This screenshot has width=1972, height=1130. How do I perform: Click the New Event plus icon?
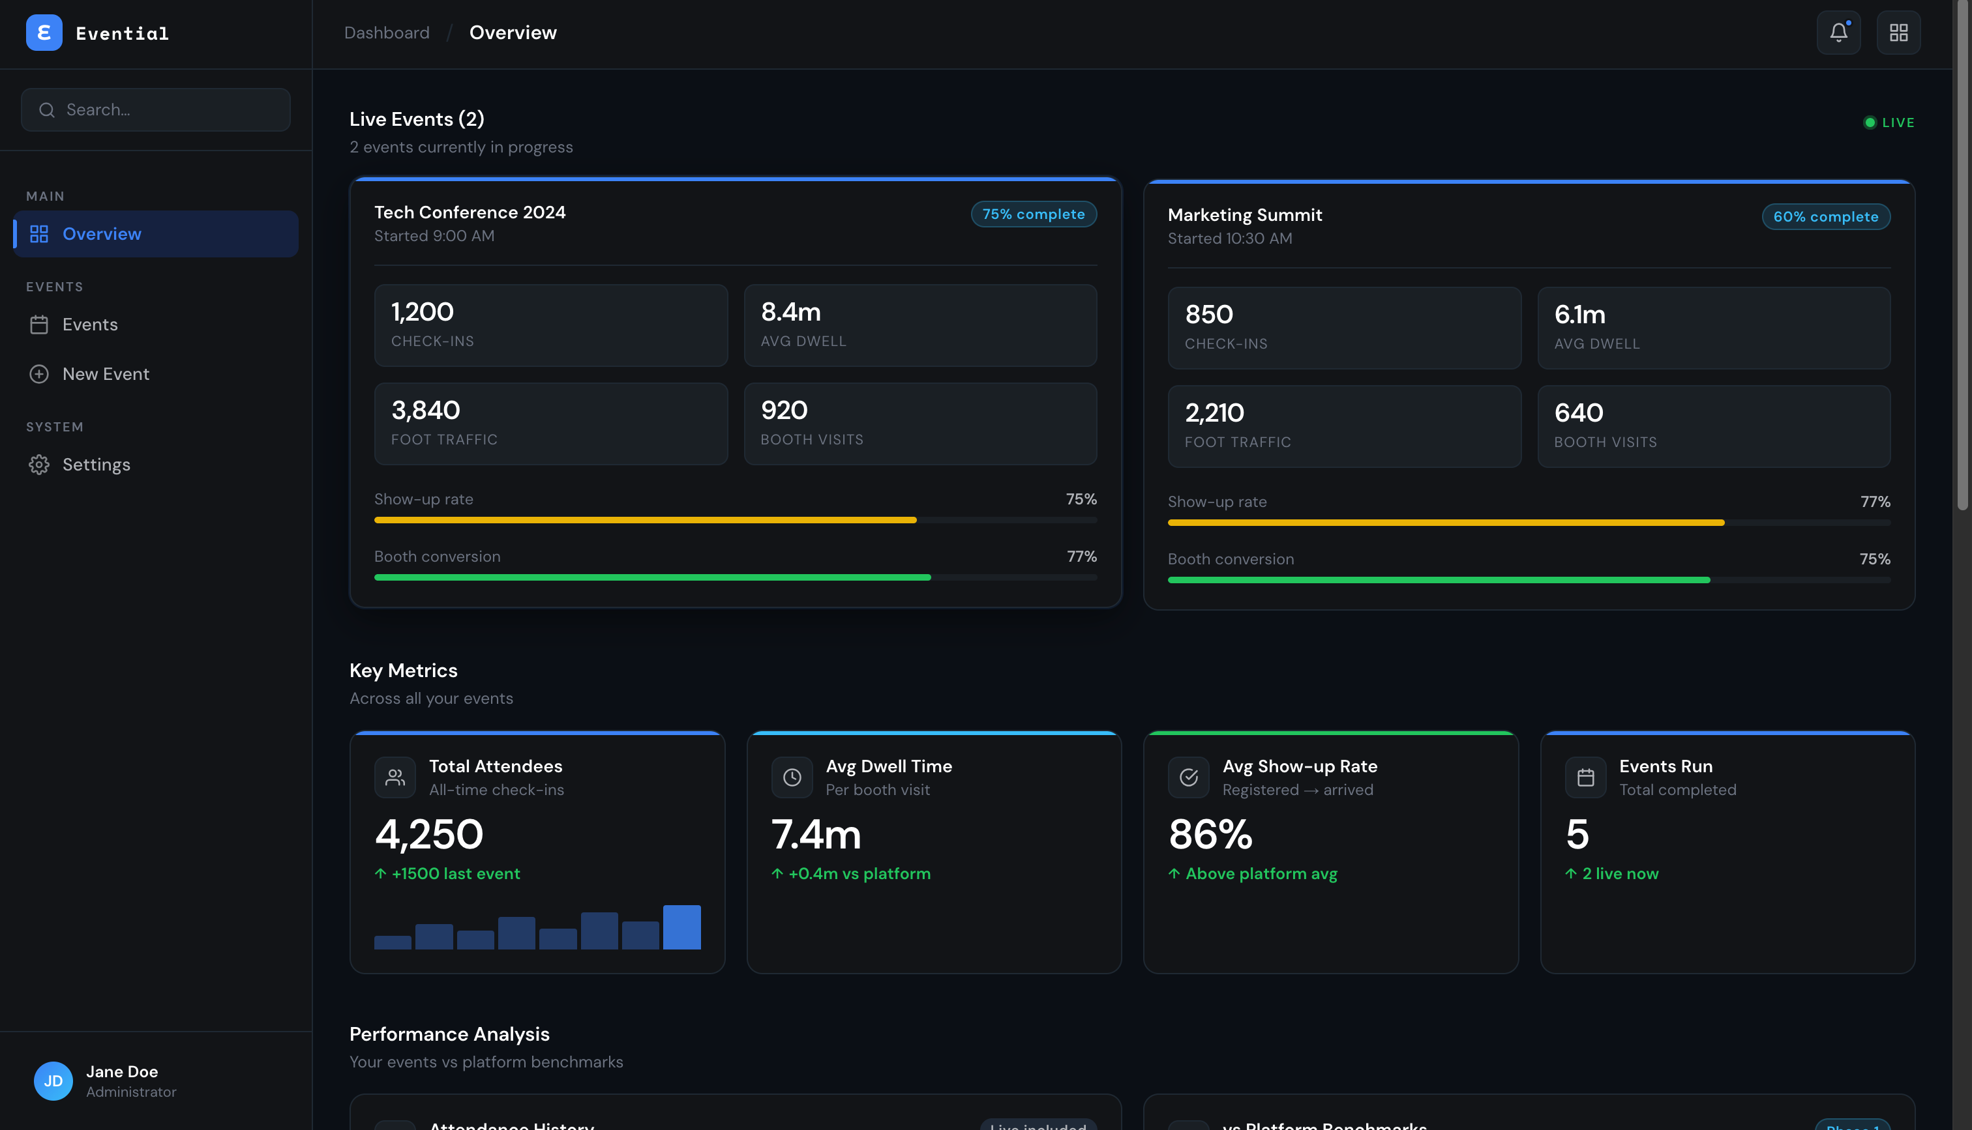pos(39,374)
